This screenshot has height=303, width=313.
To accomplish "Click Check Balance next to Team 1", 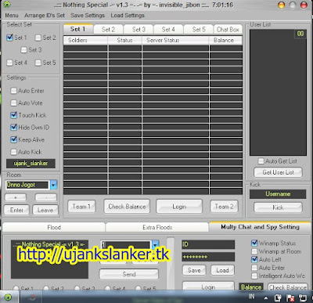I will pos(127,207).
